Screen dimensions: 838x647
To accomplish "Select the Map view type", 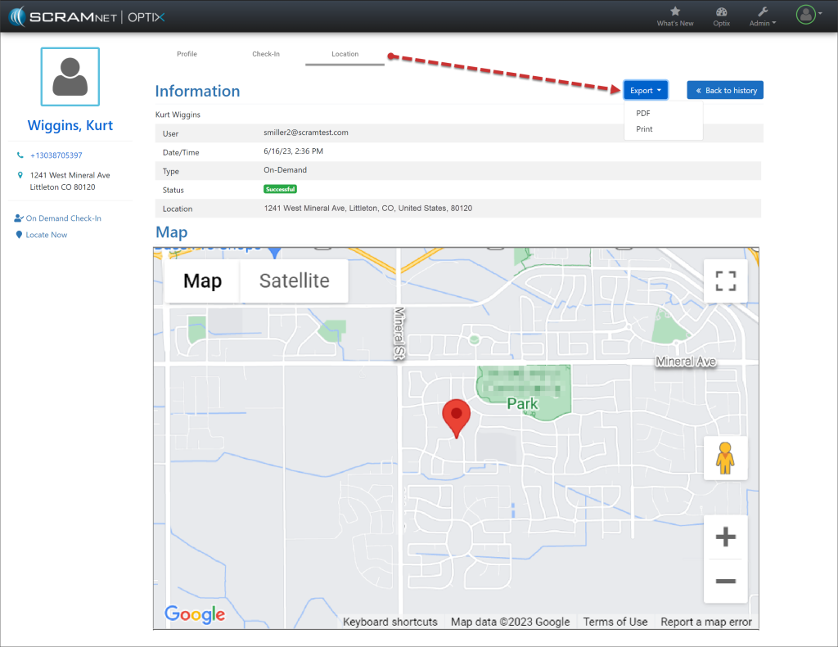I will point(202,281).
